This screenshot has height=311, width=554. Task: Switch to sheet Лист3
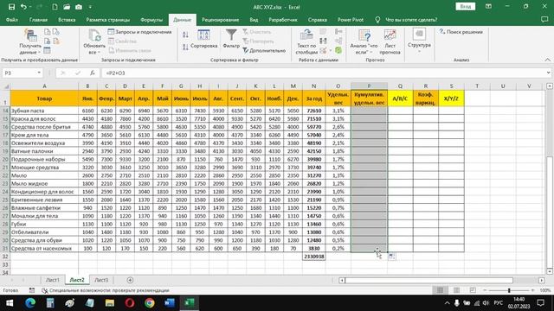[101, 280]
